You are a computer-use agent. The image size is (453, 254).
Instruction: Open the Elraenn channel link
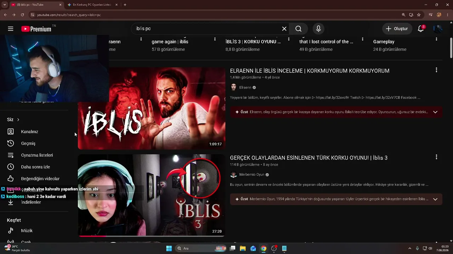click(x=245, y=87)
